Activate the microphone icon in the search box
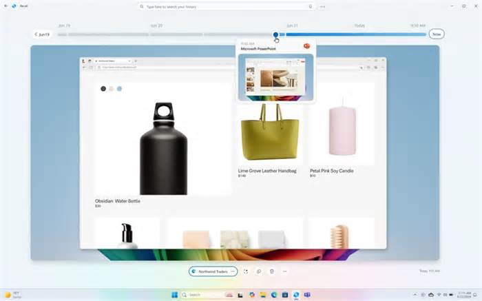The width and height of the screenshot is (482, 301). coord(310,6)
